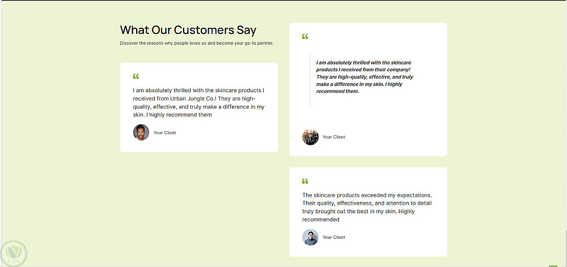This screenshot has height=267, width=567.
Task: Click the 'Discover the reasons' subtitle text
Action: point(197,43)
